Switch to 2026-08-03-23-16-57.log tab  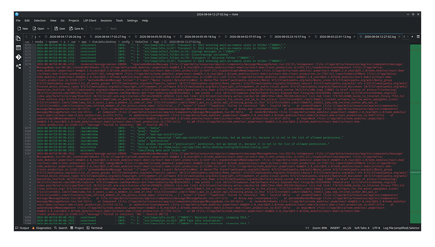click(290, 37)
